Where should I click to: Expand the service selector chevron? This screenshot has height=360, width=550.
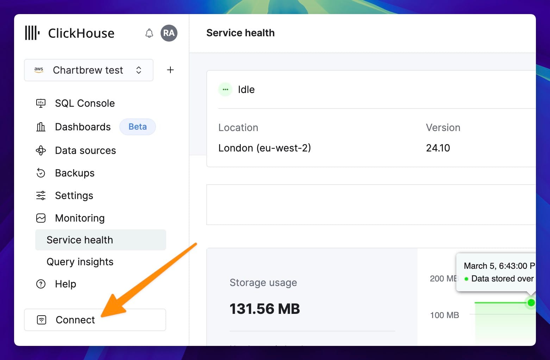(139, 70)
